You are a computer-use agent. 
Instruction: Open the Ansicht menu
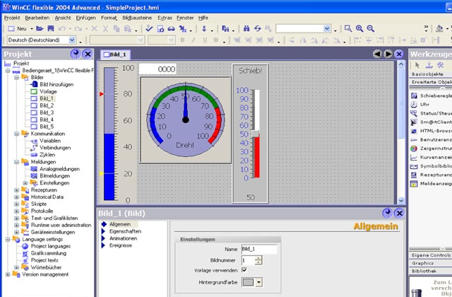63,18
